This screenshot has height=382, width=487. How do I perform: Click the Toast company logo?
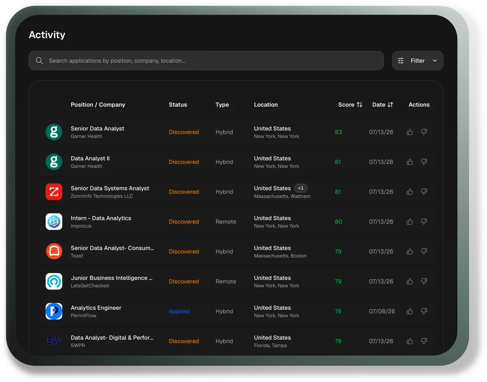pos(54,252)
